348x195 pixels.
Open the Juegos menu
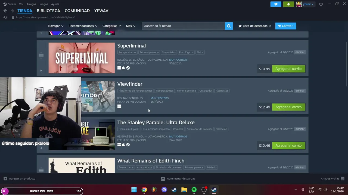click(x=43, y=4)
